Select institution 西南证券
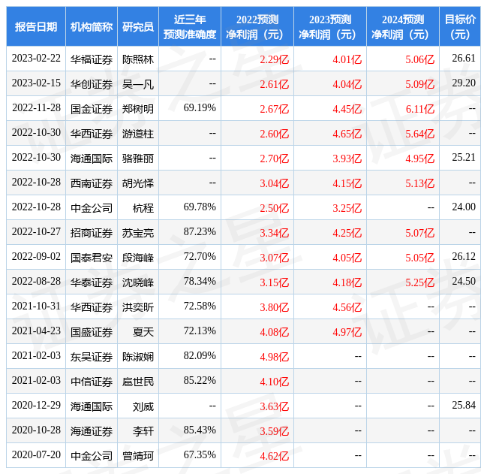The image size is (481, 474). coord(92,183)
